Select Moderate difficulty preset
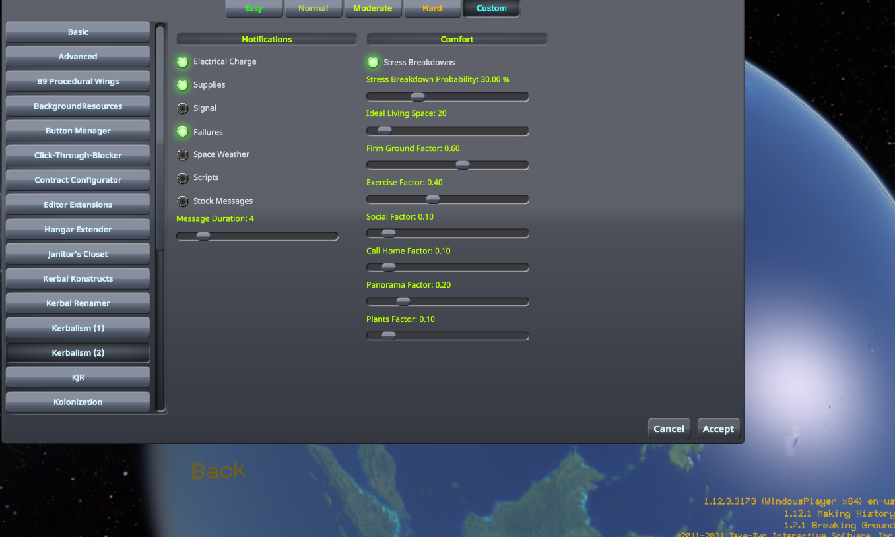Viewport: 895px width, 537px height. point(373,9)
